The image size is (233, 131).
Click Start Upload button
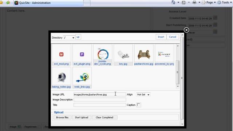pyautogui.click(x=82, y=117)
